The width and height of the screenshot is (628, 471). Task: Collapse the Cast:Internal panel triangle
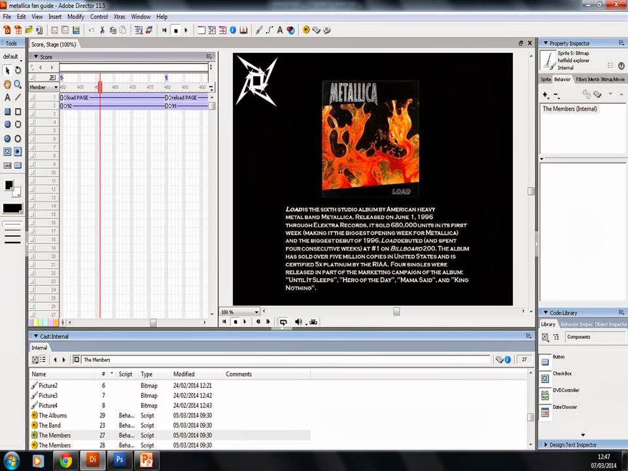point(35,336)
